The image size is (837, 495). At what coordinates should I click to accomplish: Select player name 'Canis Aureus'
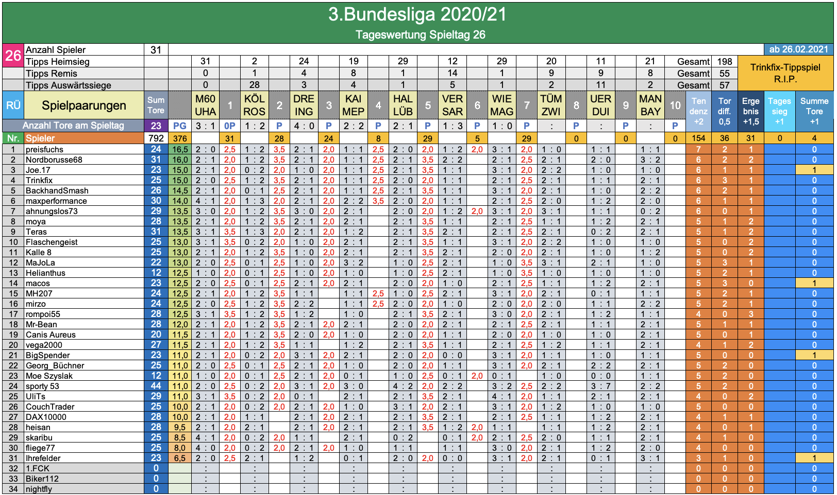(x=51, y=335)
